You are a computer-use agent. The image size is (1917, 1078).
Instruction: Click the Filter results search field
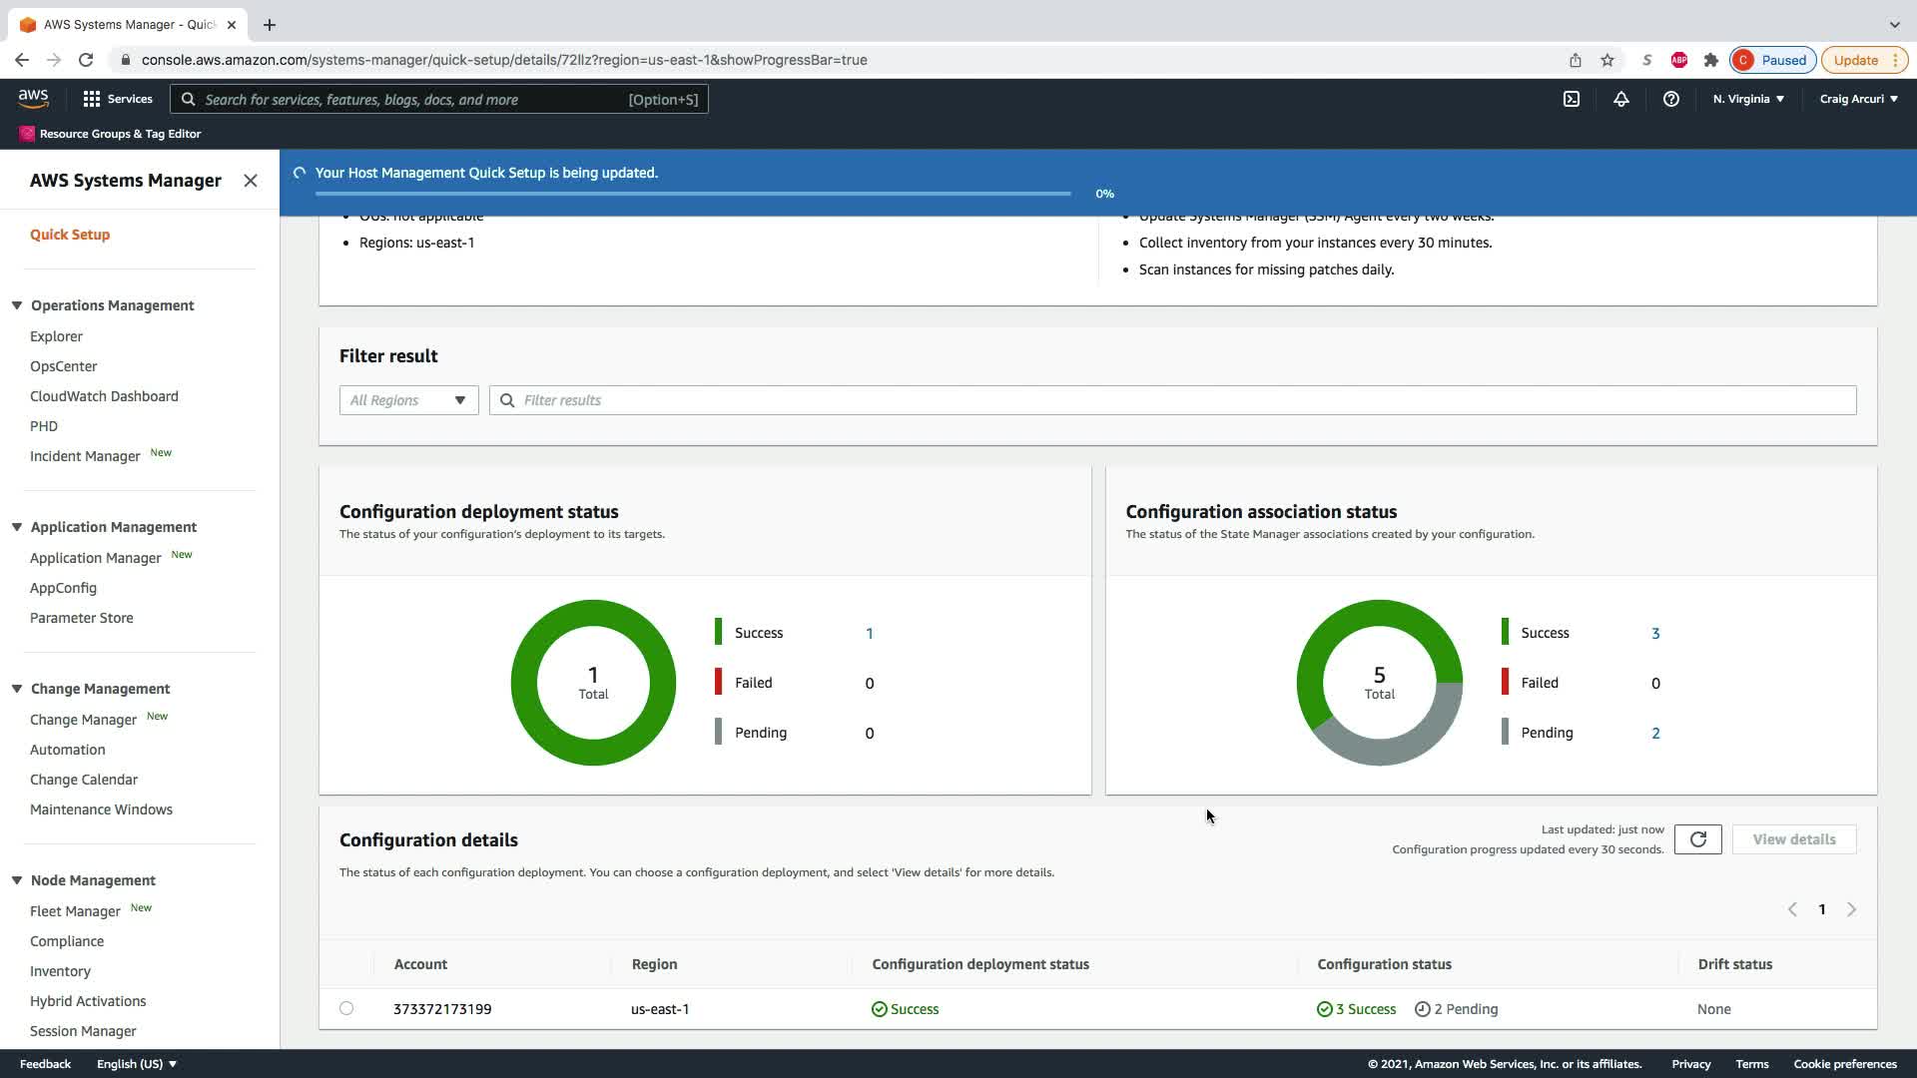coord(1173,400)
